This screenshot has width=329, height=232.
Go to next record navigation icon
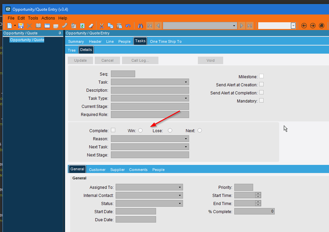(x=241, y=26)
